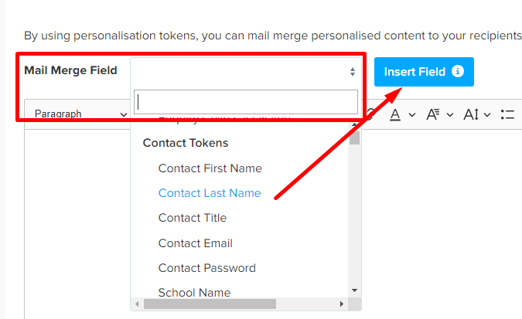Viewport: 522px width, 319px height.
Task: Click the font color A icon
Action: (x=395, y=115)
